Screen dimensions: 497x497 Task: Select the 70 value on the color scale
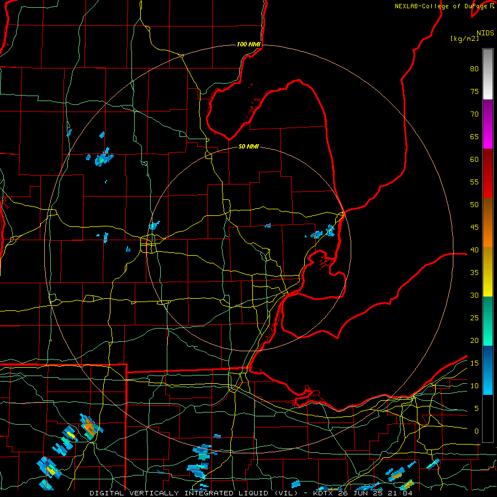[474, 114]
